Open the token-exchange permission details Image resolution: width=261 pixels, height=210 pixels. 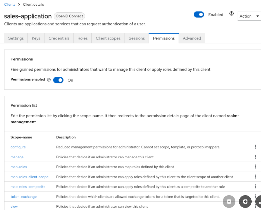pos(24,196)
